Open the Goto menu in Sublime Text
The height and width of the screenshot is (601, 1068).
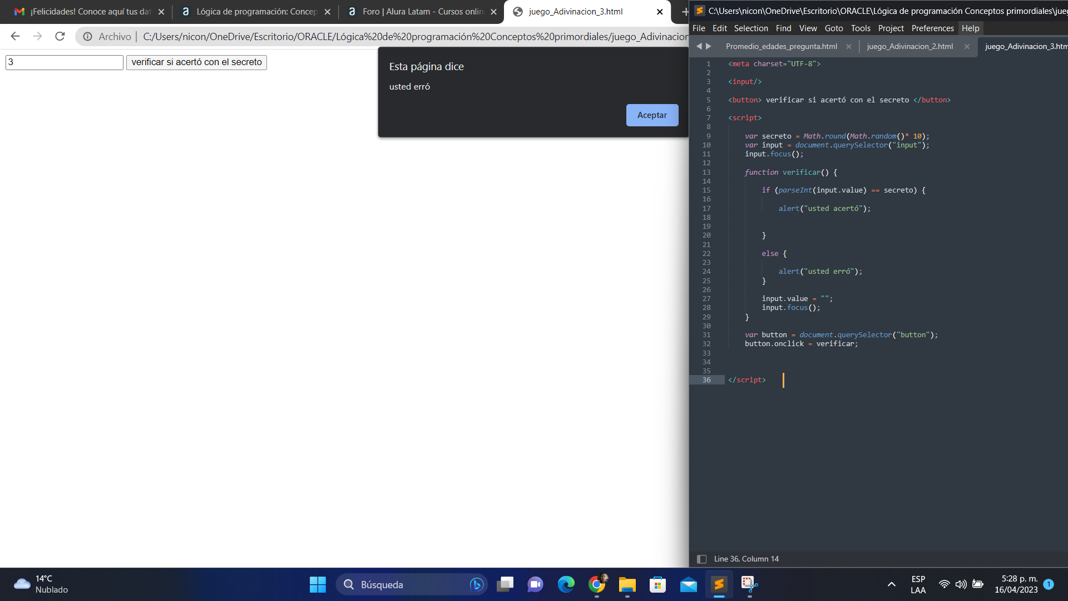[834, 28]
